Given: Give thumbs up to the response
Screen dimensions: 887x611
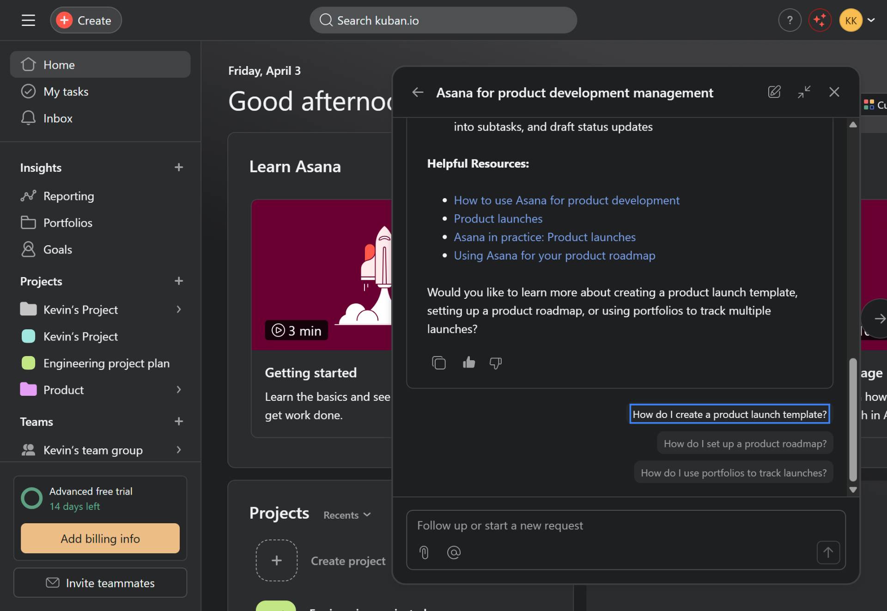Looking at the screenshot, I should coord(469,363).
